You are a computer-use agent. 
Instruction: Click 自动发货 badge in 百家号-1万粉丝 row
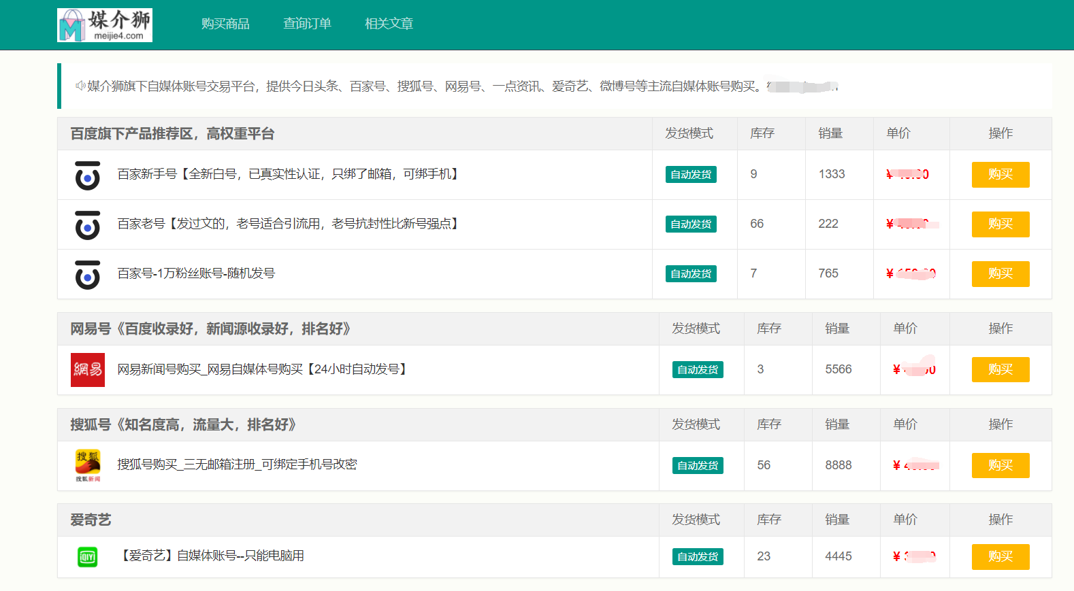point(691,274)
